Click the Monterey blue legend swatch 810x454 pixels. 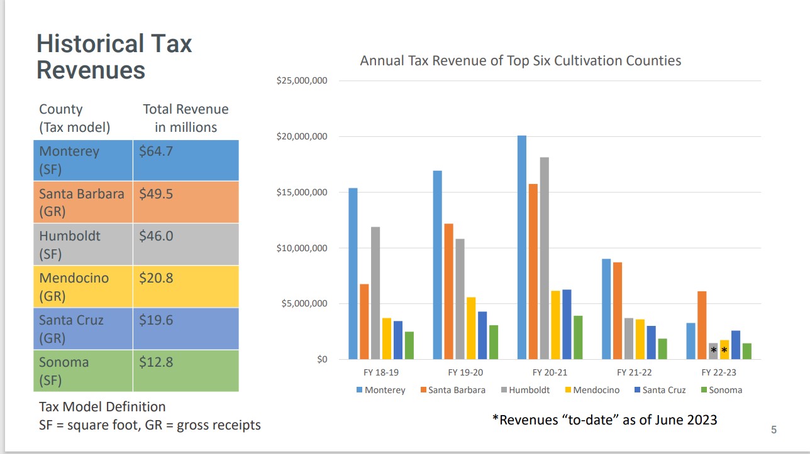point(360,390)
